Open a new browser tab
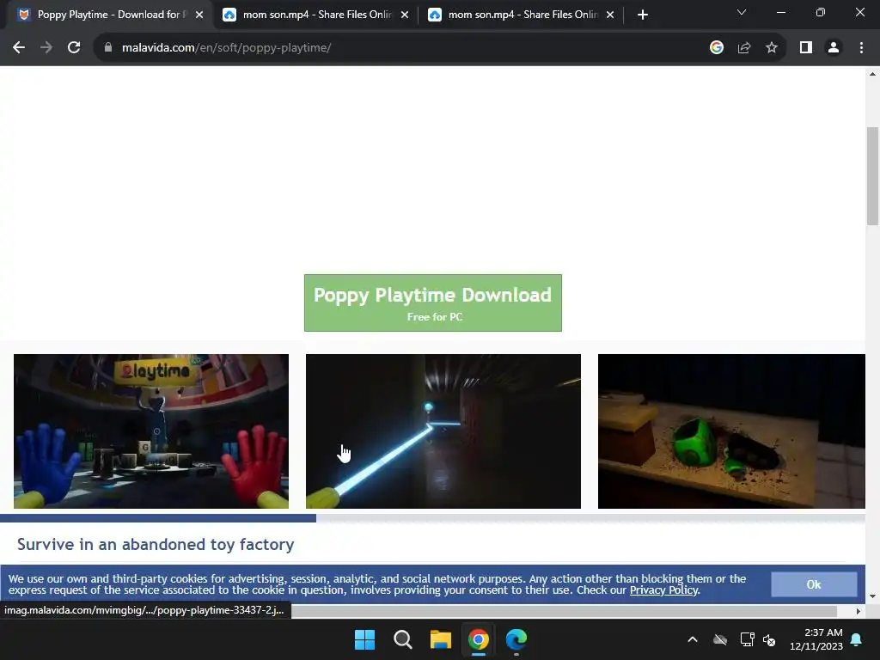The height and width of the screenshot is (660, 880). tap(643, 15)
